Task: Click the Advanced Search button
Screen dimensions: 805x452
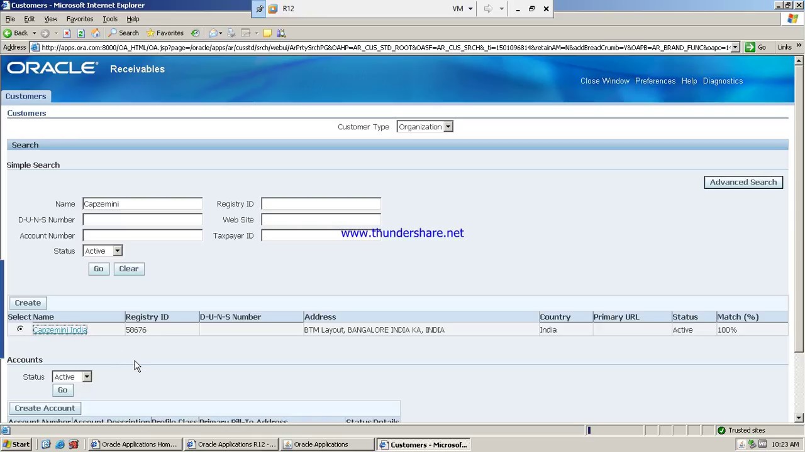Action: (743, 182)
